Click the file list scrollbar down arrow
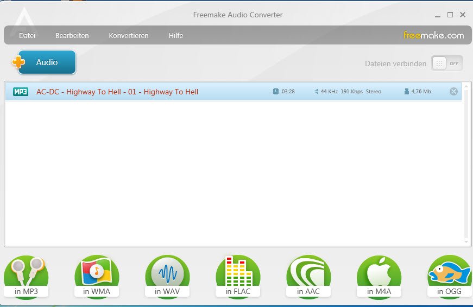This screenshot has height=307, width=473. (x=466, y=241)
